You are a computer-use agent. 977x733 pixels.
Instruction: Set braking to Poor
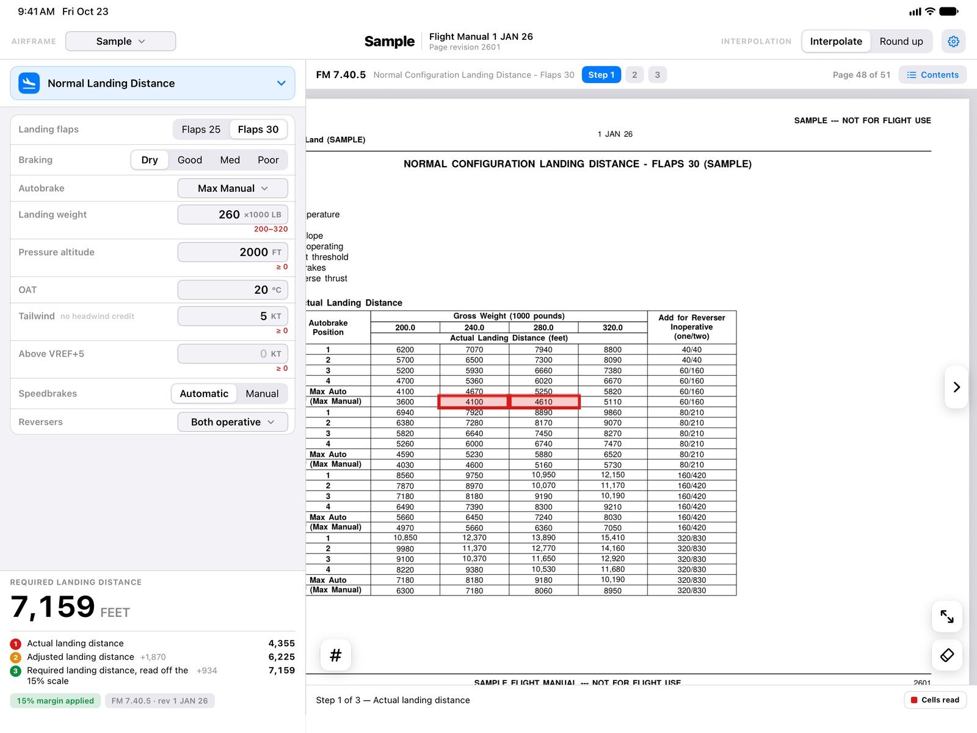(x=268, y=160)
